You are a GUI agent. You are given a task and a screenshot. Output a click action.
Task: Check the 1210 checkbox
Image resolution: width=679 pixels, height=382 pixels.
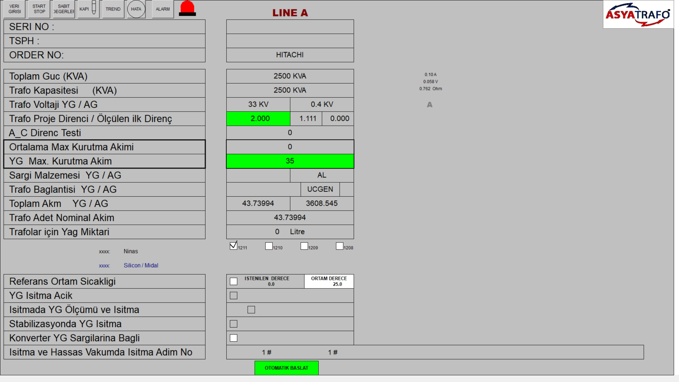tap(269, 245)
